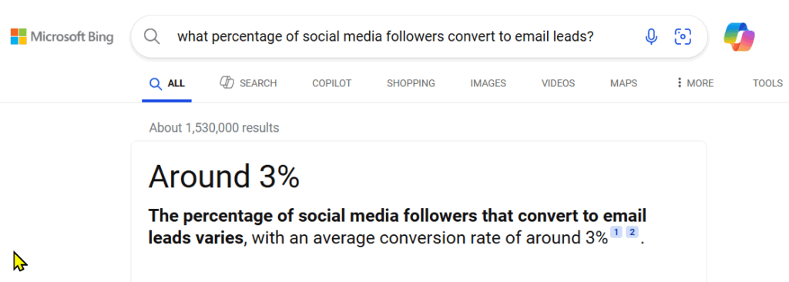The height and width of the screenshot is (282, 789).
Task: Open the MAPS tab
Action: (623, 83)
